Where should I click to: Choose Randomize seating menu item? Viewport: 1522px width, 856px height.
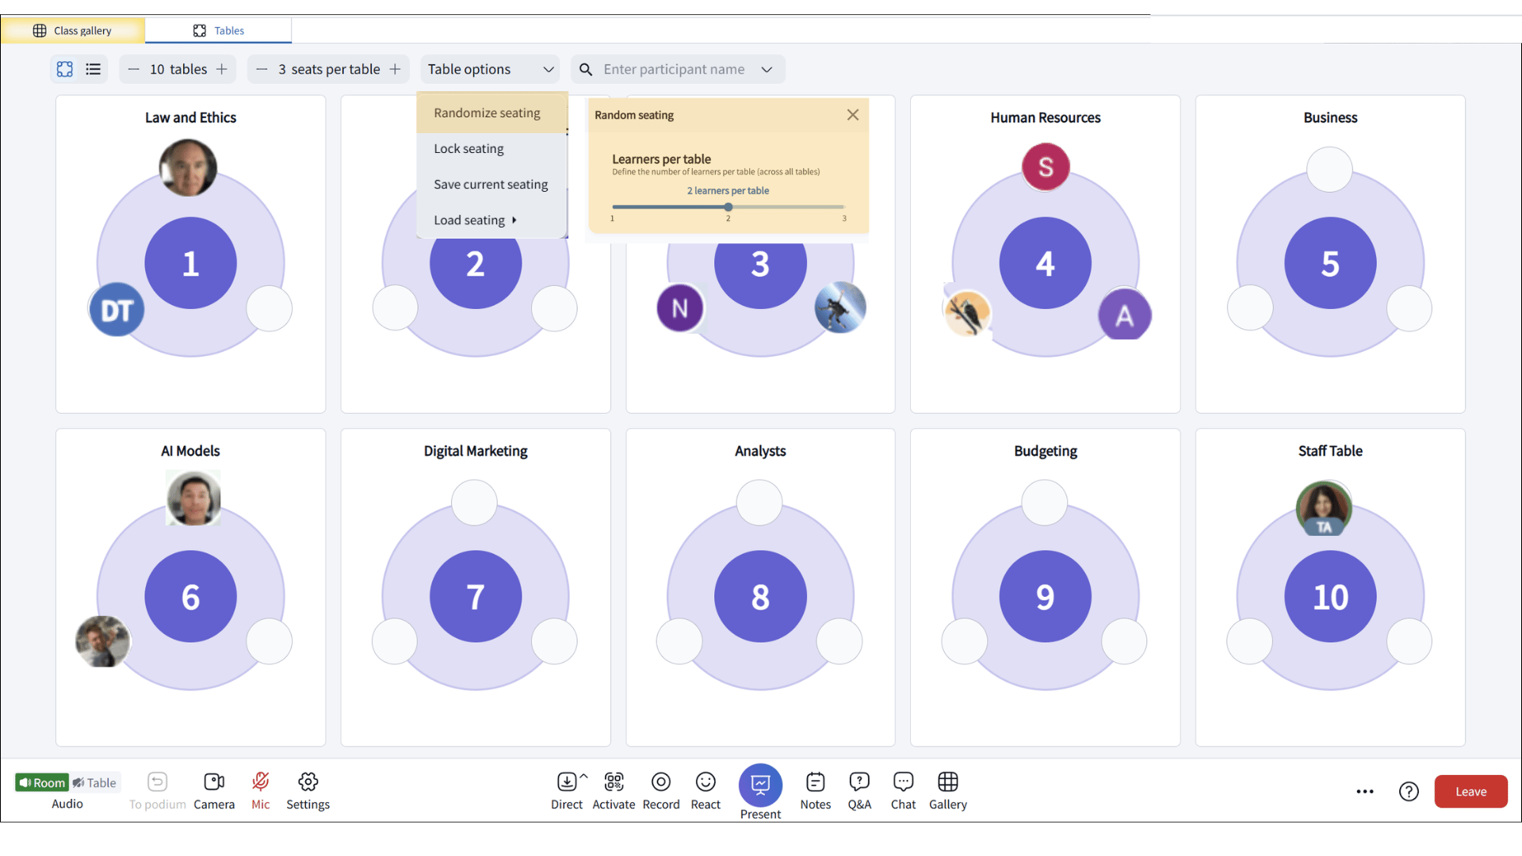(x=491, y=113)
